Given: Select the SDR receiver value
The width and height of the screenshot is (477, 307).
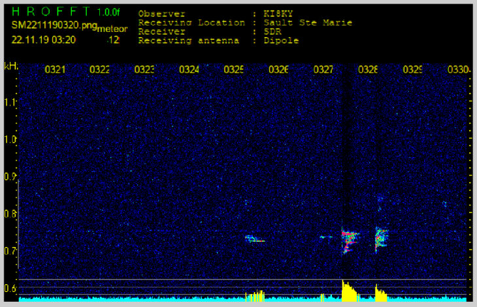Looking at the screenshot, I should click(x=269, y=31).
